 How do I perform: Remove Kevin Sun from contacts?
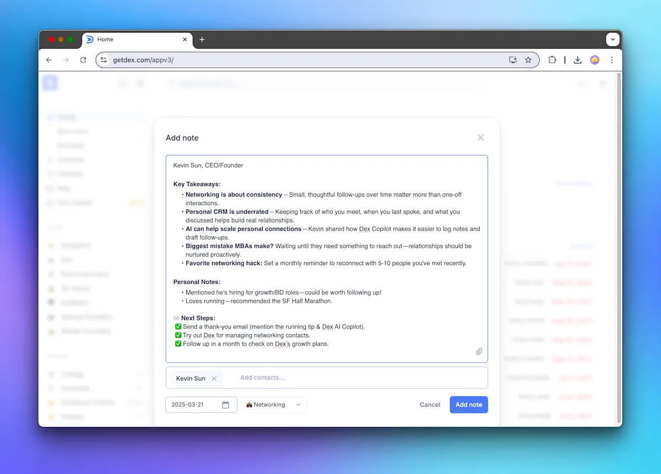(214, 379)
